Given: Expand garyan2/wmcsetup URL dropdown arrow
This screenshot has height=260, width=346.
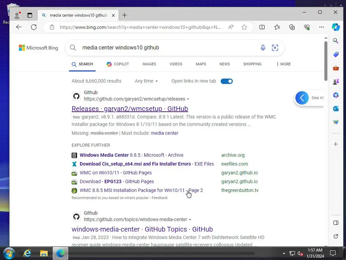Looking at the screenshot, I should point(188,99).
